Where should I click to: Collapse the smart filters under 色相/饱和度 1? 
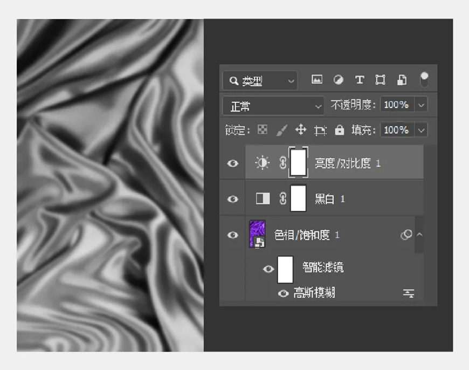418,235
